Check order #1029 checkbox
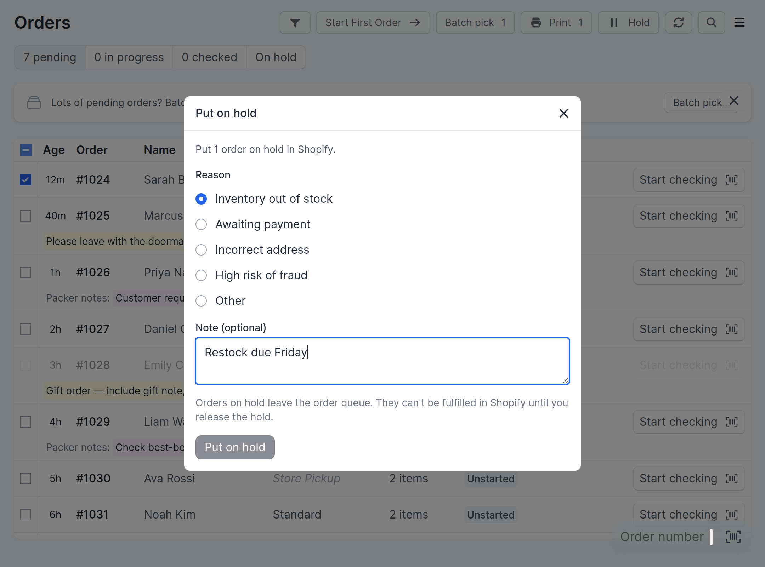The height and width of the screenshot is (567, 765). 25,422
